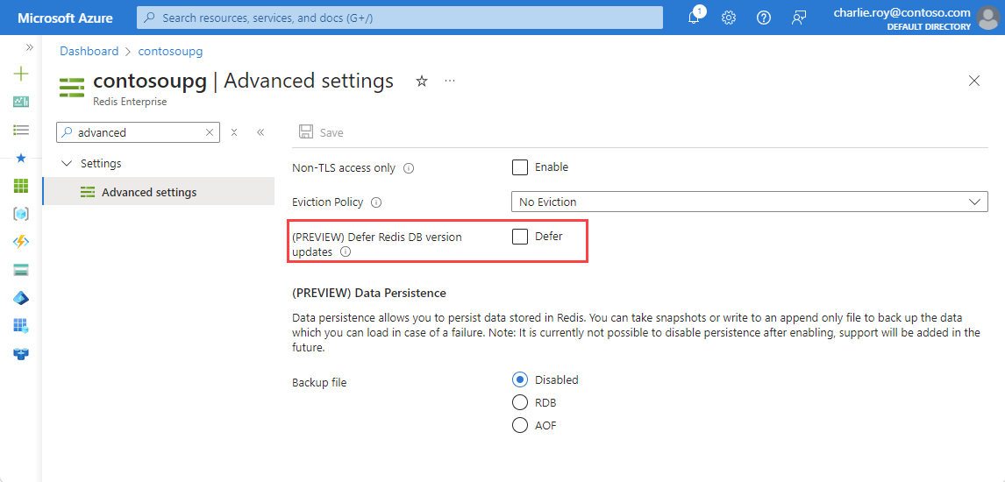Check the Defer Redis DB updates checkbox

click(x=520, y=237)
